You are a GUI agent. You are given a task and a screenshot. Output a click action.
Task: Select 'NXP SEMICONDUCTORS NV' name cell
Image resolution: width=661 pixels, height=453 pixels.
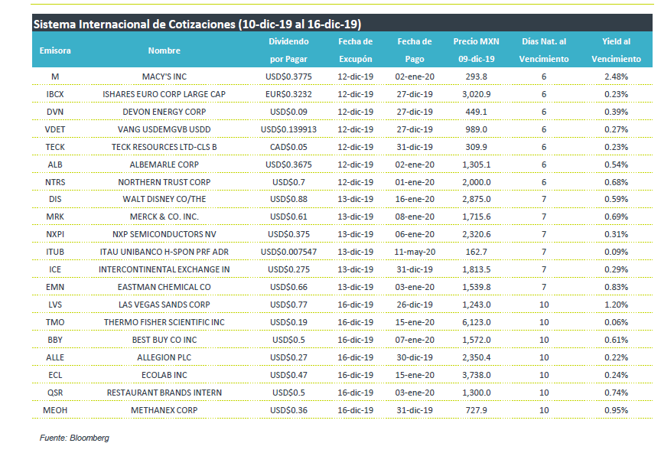tap(164, 234)
